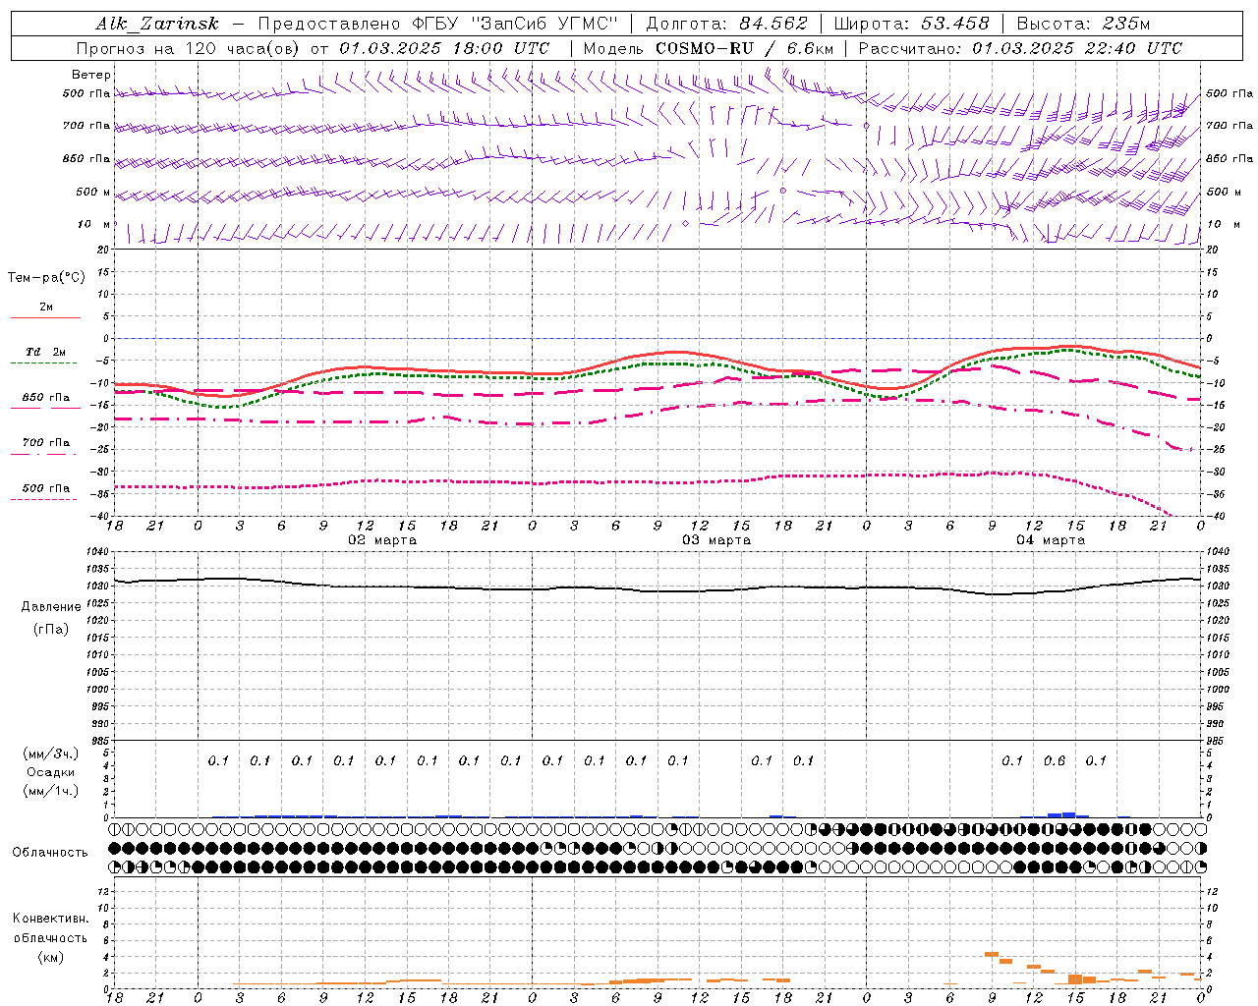Click the '(мм/1ч.)' precipitation unit label

(x=51, y=791)
